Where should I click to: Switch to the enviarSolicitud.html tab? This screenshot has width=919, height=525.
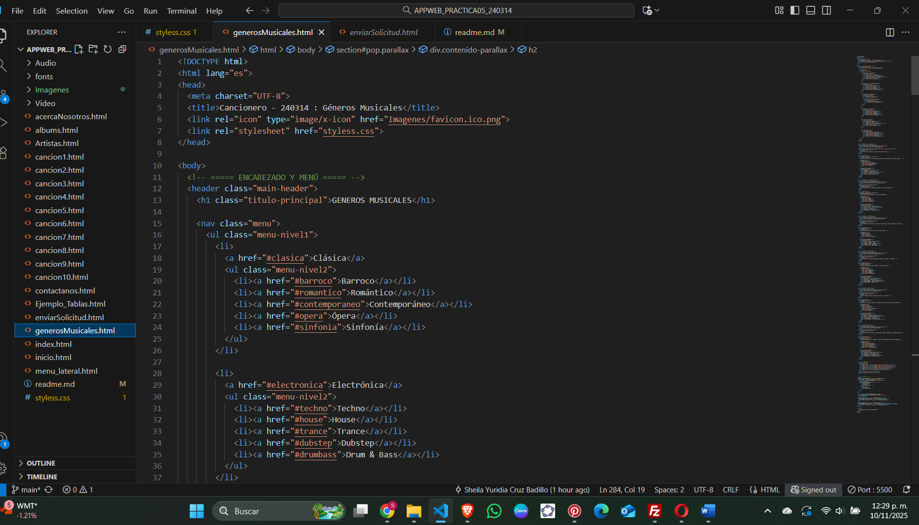[383, 32]
